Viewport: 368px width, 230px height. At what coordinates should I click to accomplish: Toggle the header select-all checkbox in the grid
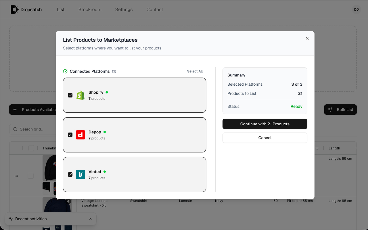tap(31, 148)
